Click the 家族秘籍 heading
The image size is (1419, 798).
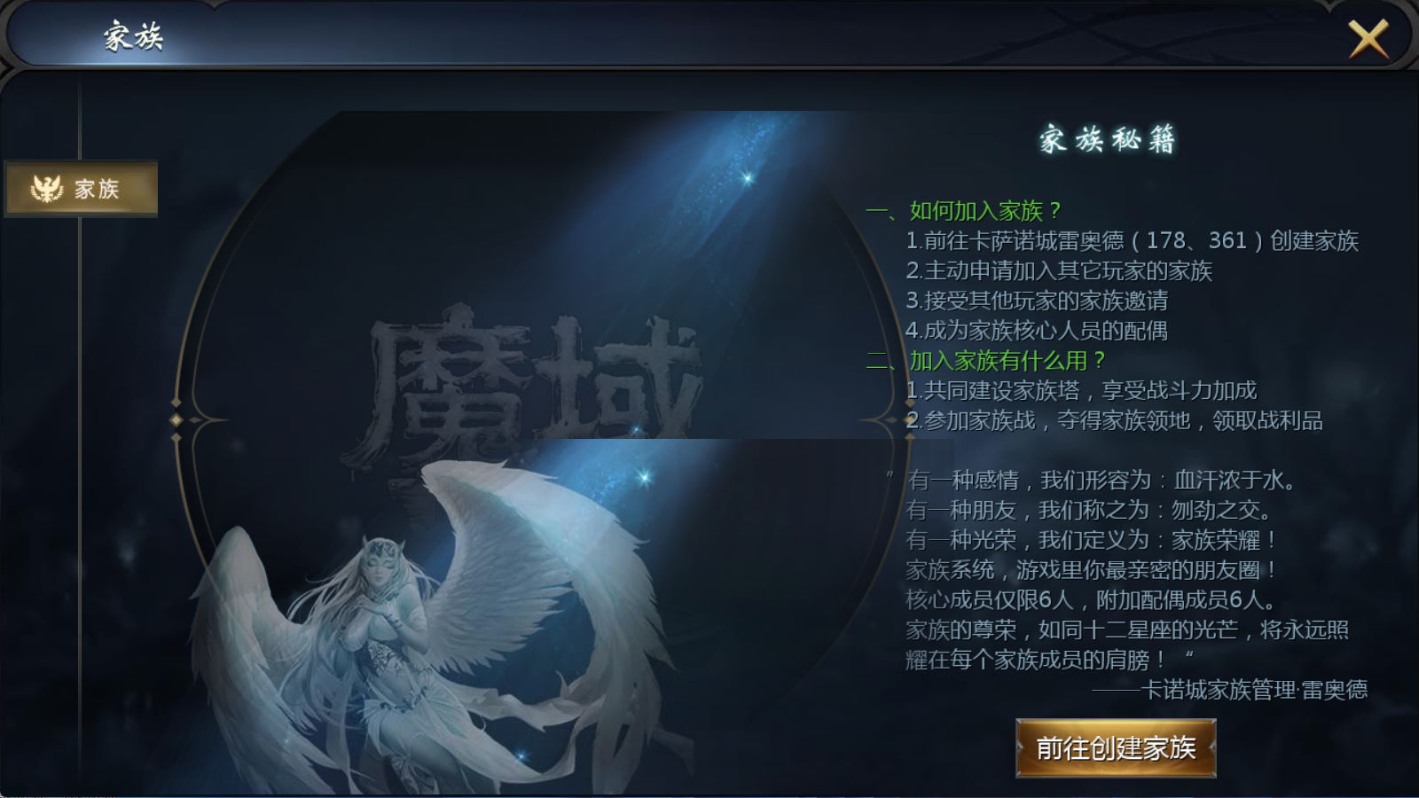point(1108,140)
